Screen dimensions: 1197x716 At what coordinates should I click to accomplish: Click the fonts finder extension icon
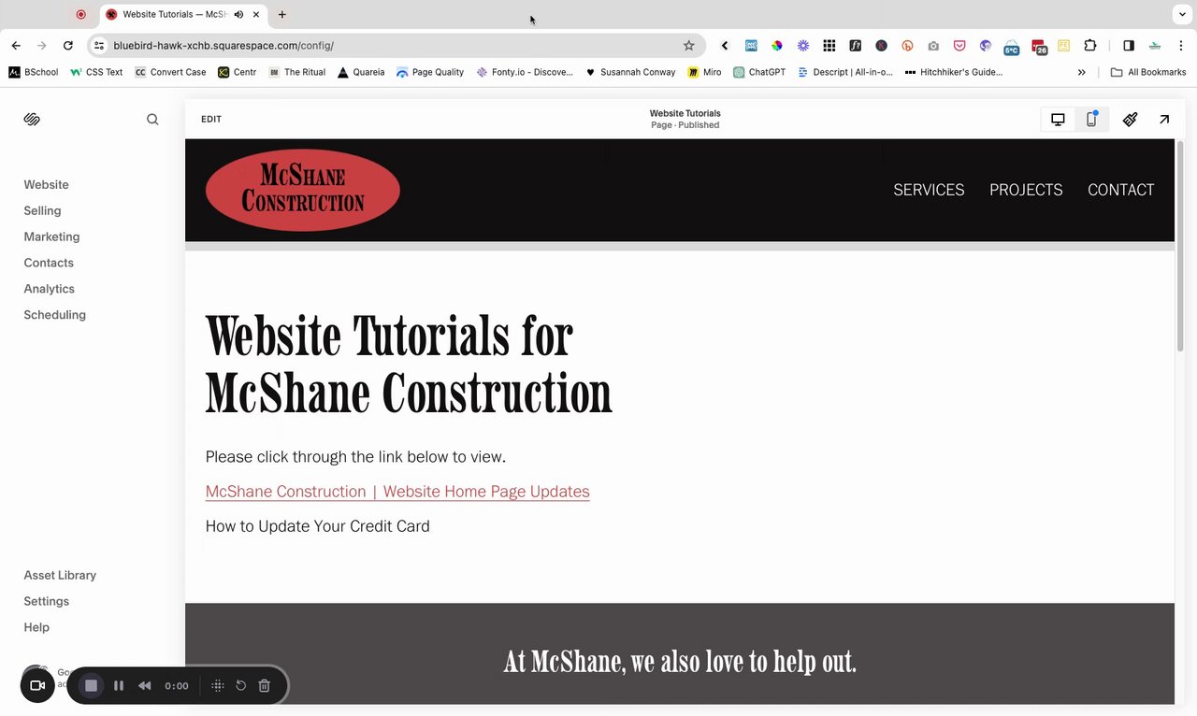point(855,45)
